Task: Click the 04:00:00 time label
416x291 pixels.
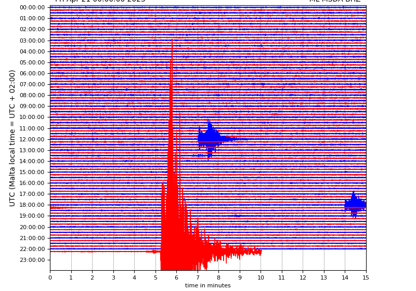Action: click(32, 51)
